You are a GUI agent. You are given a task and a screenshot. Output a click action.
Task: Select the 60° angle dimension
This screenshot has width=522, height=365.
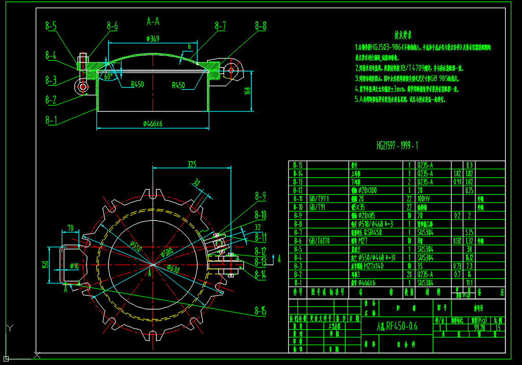point(108,76)
